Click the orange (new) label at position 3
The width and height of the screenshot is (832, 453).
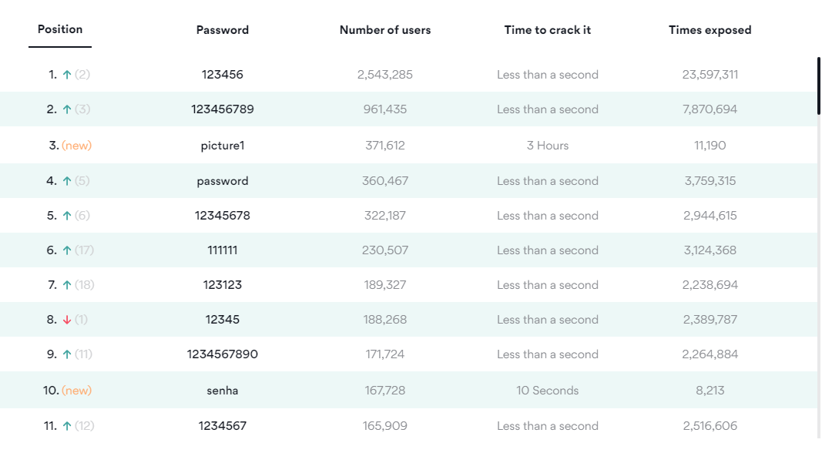[x=76, y=145]
